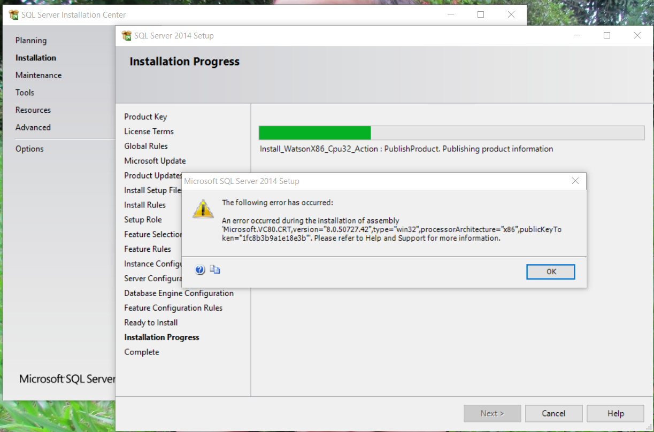Click the Installation Progress page heading
The width and height of the screenshot is (654, 432).
point(184,62)
